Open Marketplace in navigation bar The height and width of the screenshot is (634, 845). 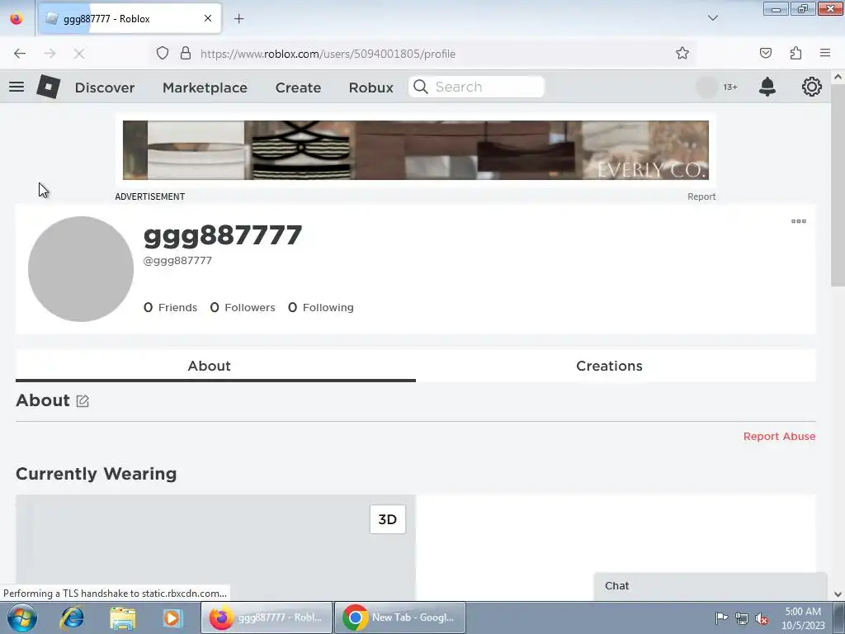[x=205, y=88]
